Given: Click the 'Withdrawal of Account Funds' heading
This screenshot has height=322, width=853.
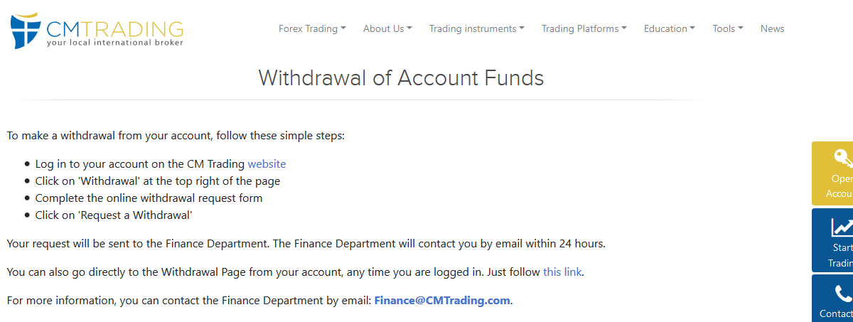Looking at the screenshot, I should coord(401,77).
